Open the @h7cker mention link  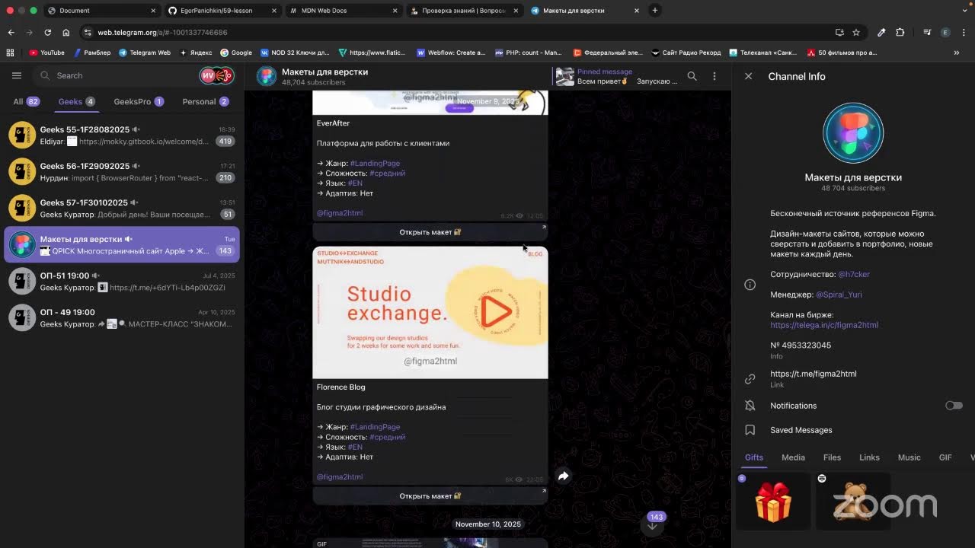click(854, 274)
